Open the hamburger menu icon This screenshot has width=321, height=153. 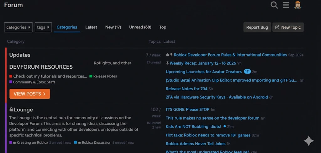pos(286,5)
